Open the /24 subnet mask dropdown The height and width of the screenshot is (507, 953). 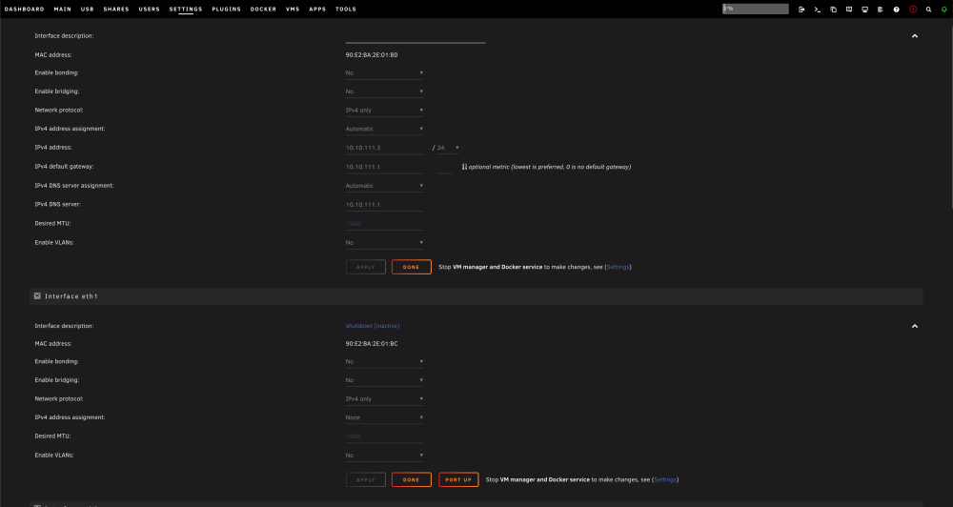coord(448,148)
